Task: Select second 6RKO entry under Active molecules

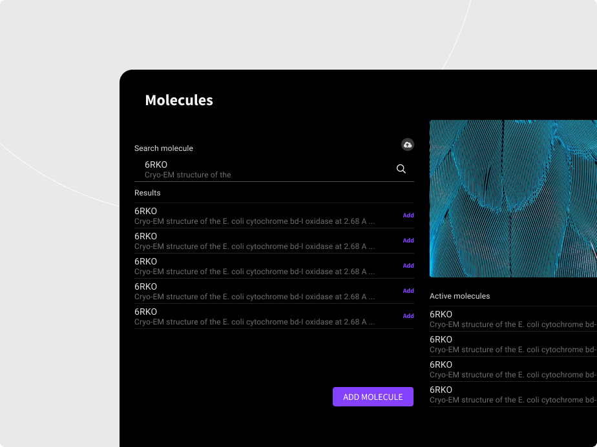Action: click(x=513, y=344)
